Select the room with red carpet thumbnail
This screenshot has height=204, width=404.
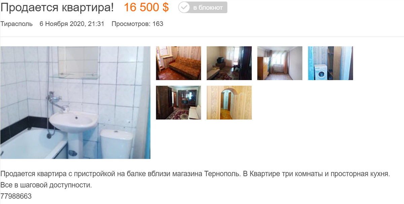pyautogui.click(x=178, y=103)
